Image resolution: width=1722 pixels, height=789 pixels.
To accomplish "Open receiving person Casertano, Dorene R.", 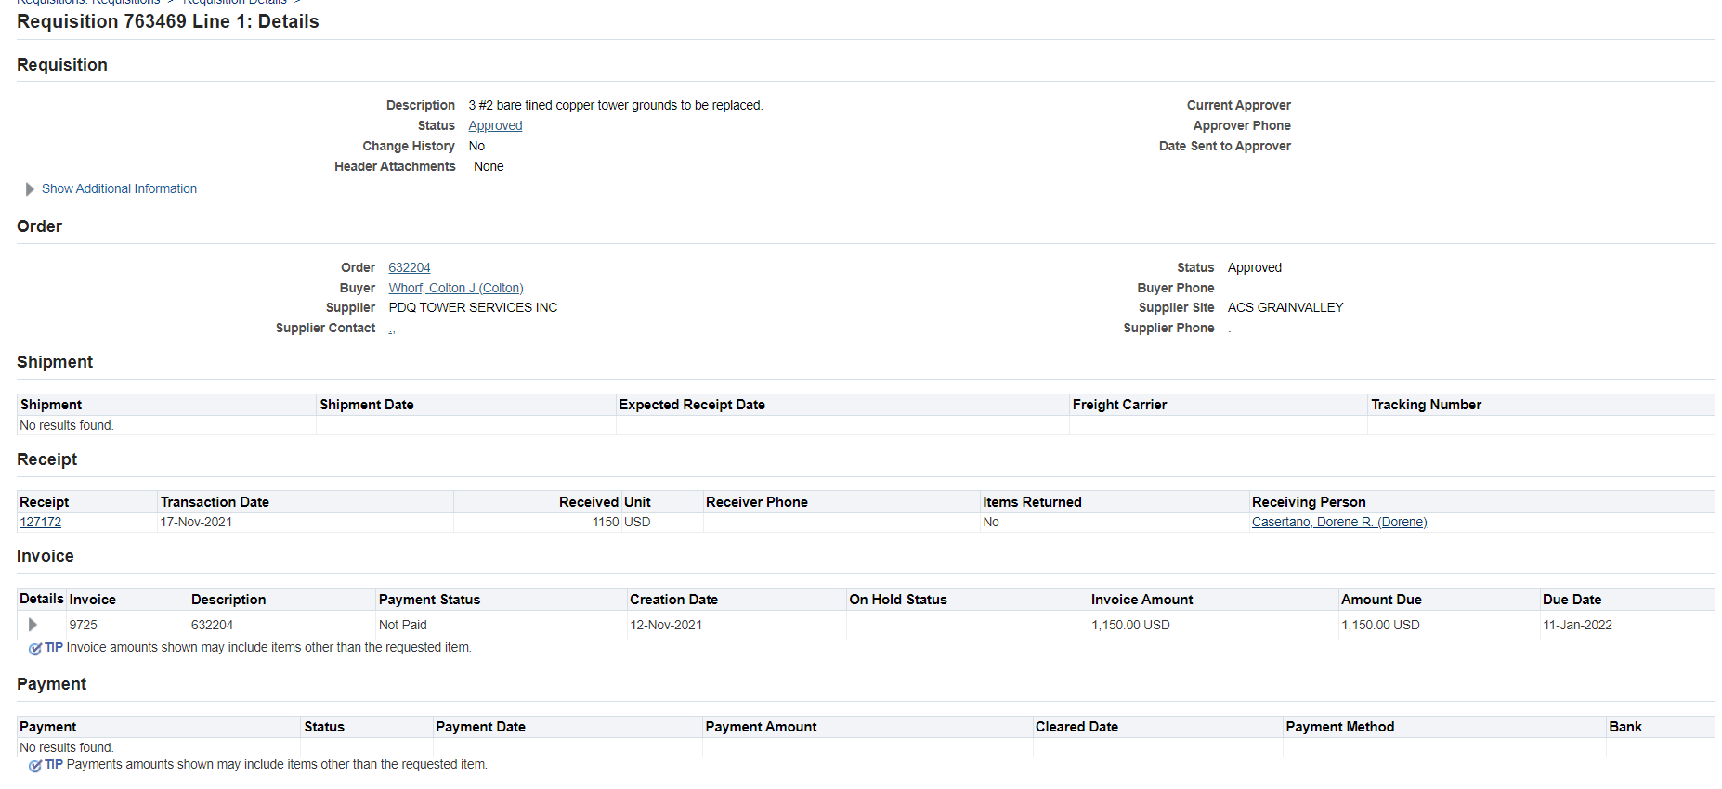I will click(1338, 522).
